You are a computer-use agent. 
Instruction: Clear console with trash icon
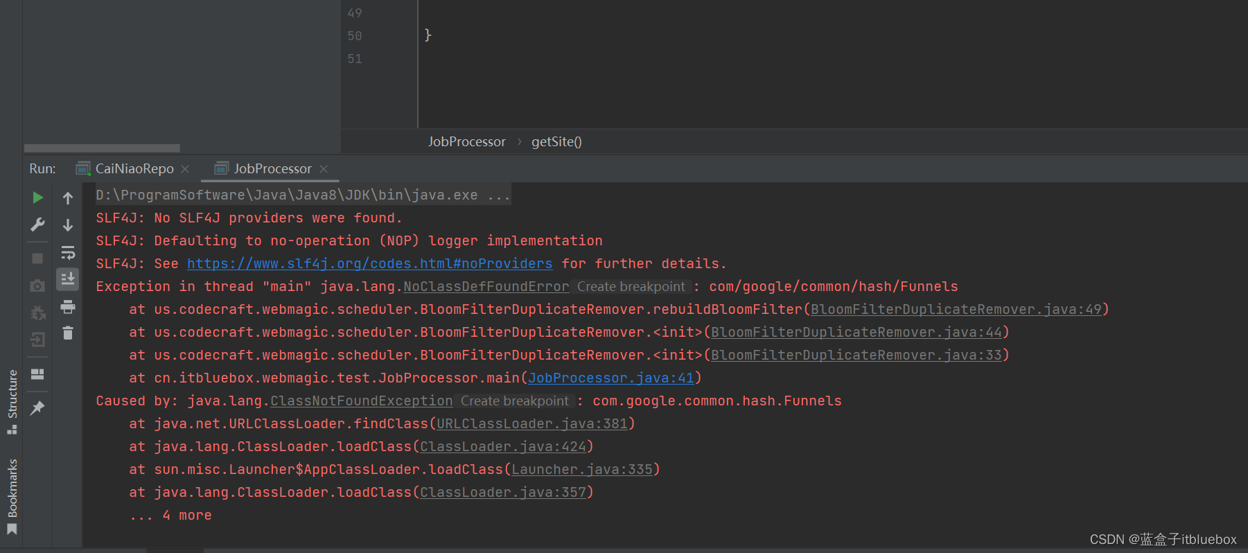(x=68, y=333)
